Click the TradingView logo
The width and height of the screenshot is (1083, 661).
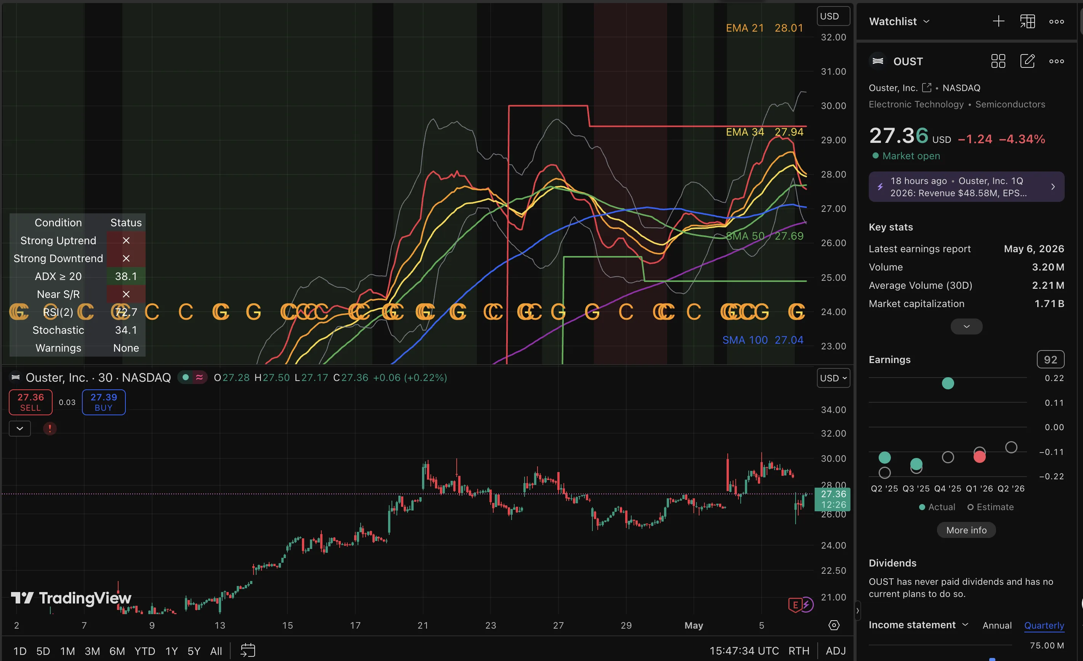[71, 598]
